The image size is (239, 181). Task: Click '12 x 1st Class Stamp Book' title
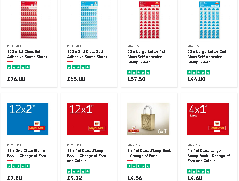tap(87, 156)
